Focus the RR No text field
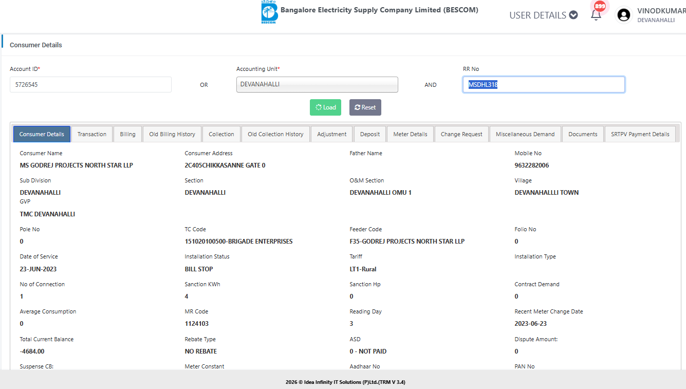The height and width of the screenshot is (389, 686). coord(544,84)
